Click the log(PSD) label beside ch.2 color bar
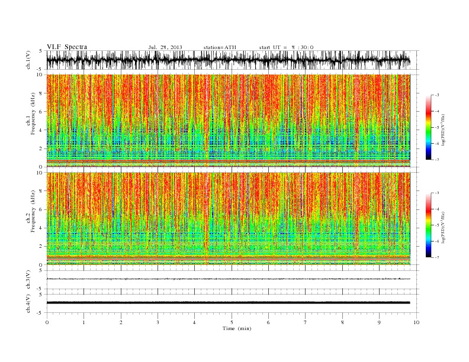469x362 pixels. coord(444,227)
